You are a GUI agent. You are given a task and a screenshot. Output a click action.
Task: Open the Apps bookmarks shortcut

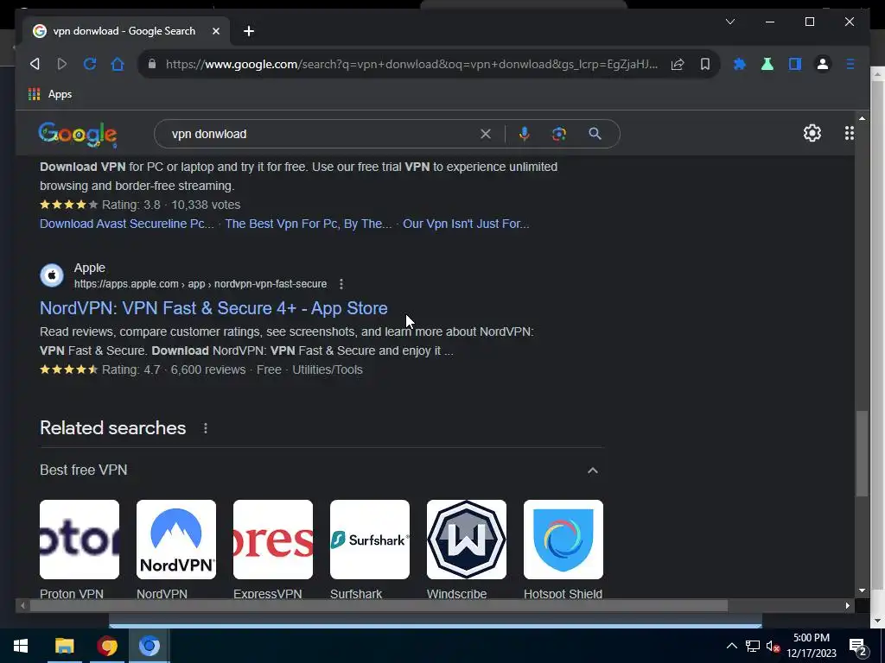tap(50, 94)
